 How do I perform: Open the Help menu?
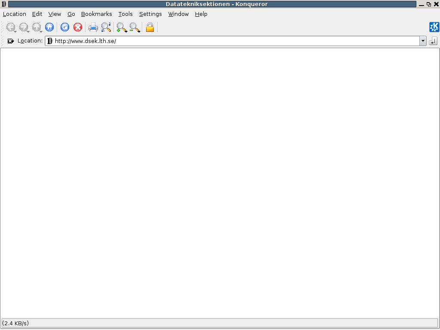point(201,14)
